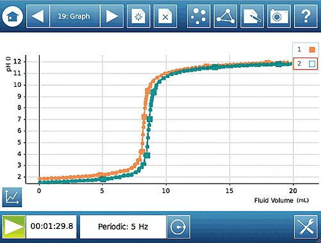
Task: Delete the current page
Action: click(x=165, y=17)
